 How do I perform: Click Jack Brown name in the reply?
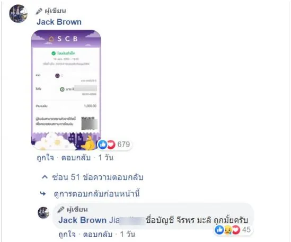tap(82, 220)
